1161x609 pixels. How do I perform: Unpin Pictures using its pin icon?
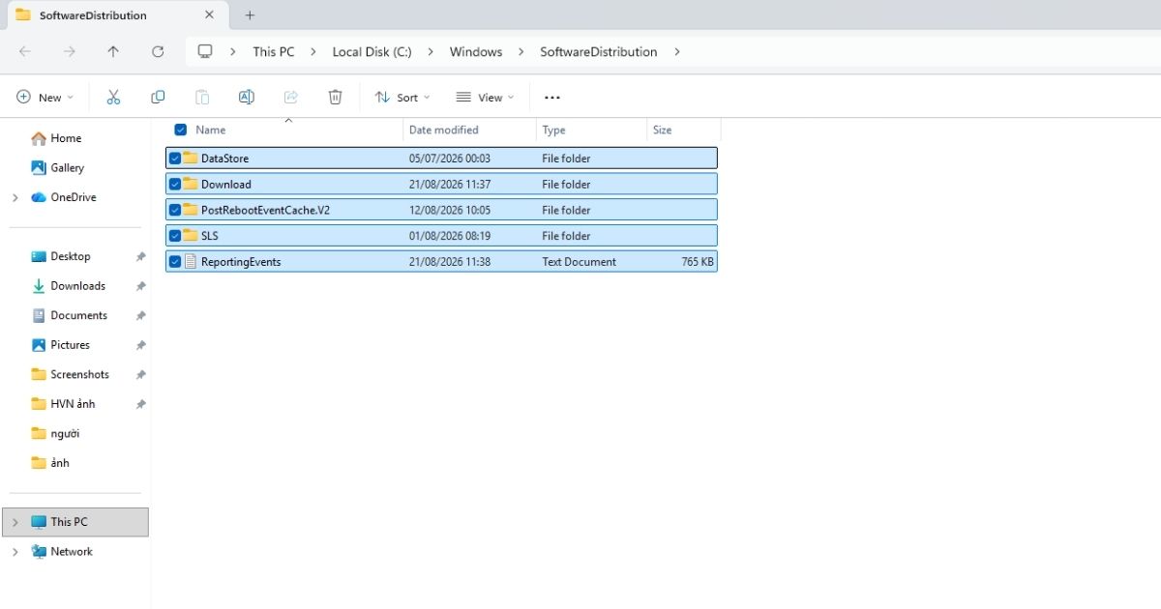140,345
